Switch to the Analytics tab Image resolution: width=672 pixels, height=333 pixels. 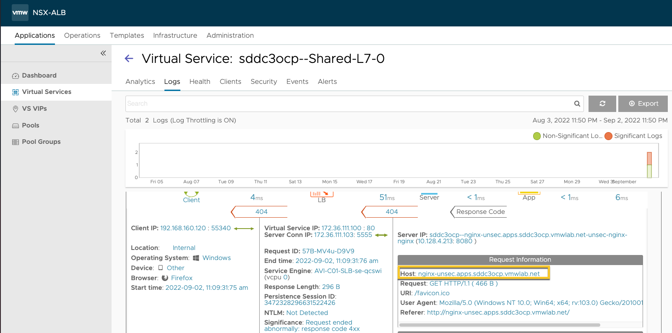[140, 81]
